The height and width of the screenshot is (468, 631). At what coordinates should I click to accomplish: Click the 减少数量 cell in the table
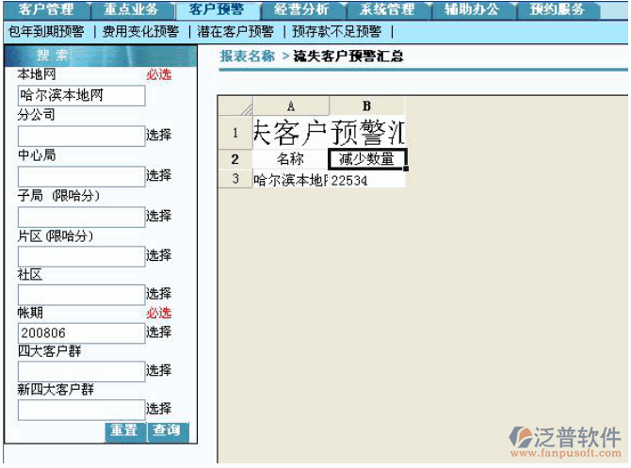pos(367,159)
